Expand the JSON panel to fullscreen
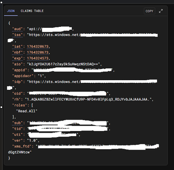Screen dimensions: 174x170 161,11
